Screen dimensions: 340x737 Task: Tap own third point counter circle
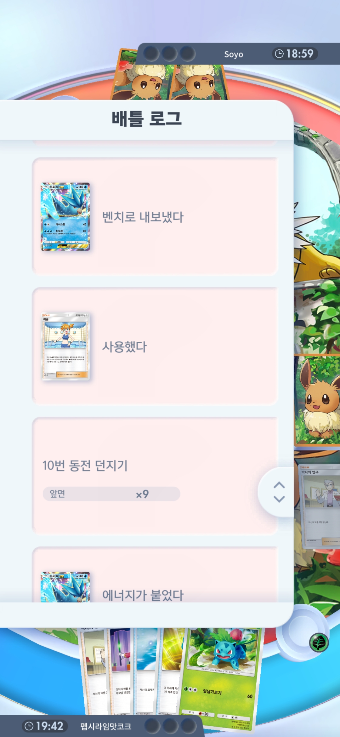[189, 726]
